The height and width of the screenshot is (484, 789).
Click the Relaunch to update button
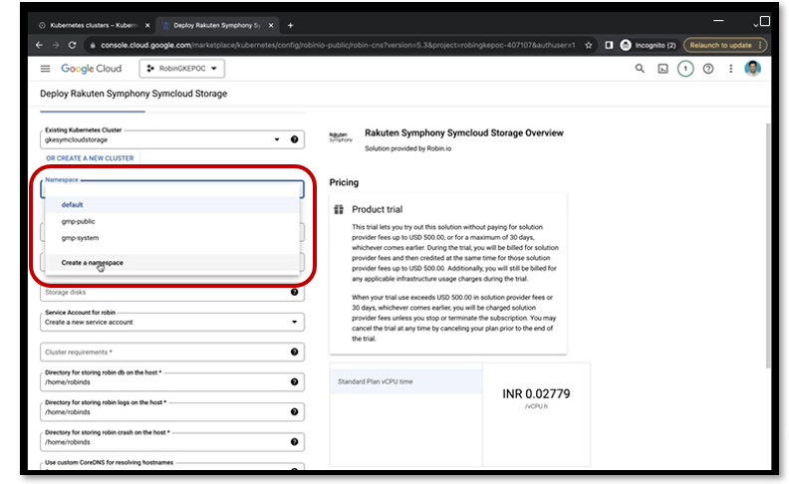click(725, 45)
